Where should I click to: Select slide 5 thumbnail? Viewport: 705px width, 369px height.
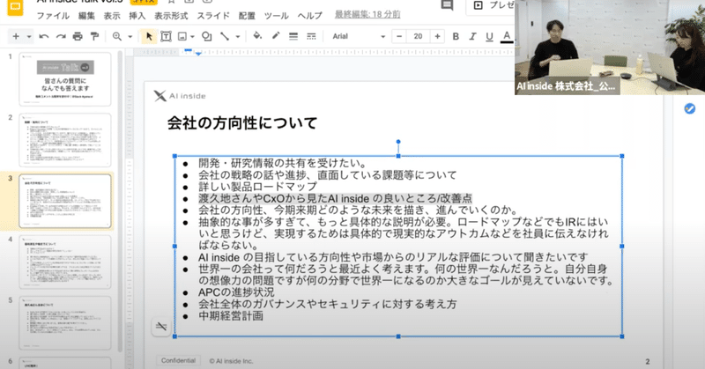tap(64, 322)
